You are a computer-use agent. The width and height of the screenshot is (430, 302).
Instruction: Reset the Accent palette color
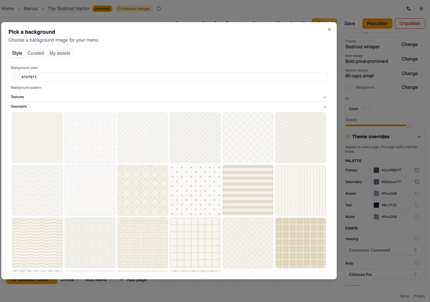417,194
